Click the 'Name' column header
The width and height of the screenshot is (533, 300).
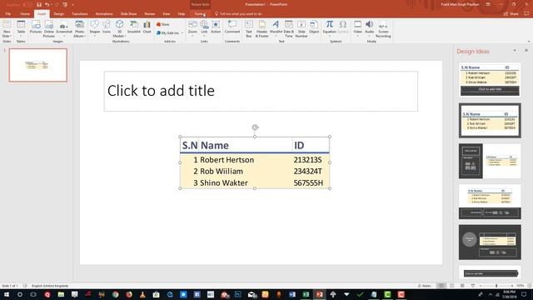click(x=215, y=146)
